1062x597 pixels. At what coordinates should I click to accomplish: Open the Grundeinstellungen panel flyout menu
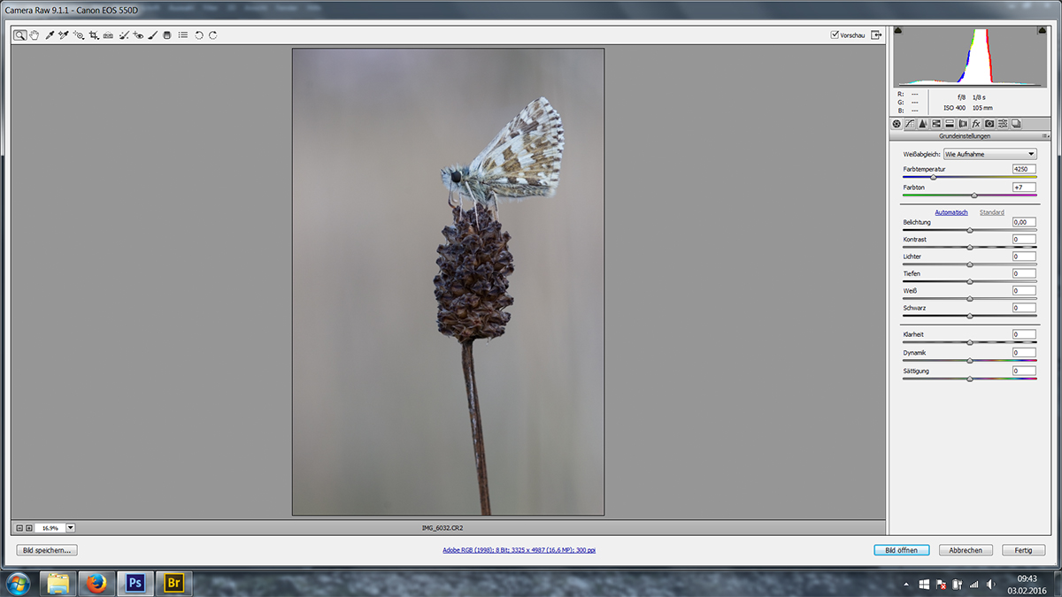pos(1044,136)
